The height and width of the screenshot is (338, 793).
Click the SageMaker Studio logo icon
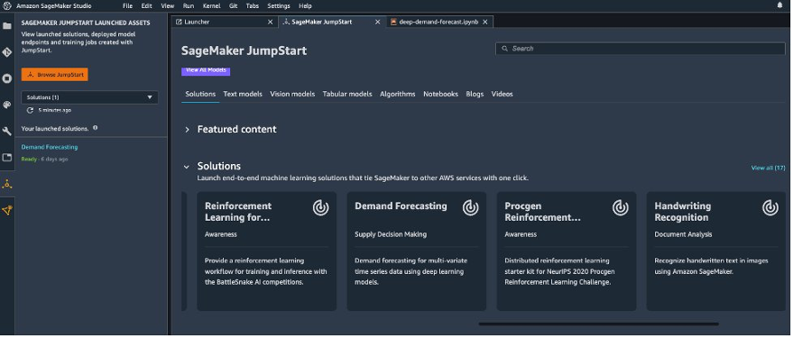point(6,6)
